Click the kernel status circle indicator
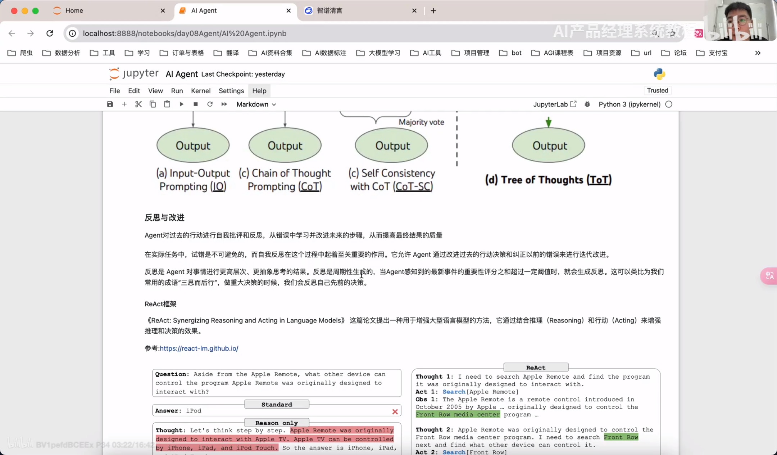 coord(669,104)
